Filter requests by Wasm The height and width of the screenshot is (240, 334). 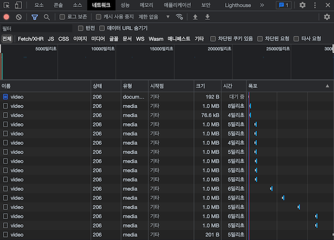(156, 39)
